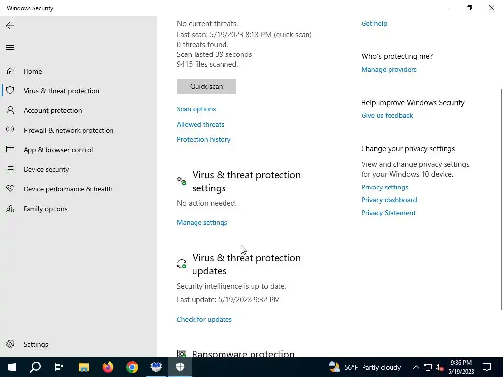503x377 pixels.
Task: Launch Google Chrome from the taskbar
Action: coord(132,367)
